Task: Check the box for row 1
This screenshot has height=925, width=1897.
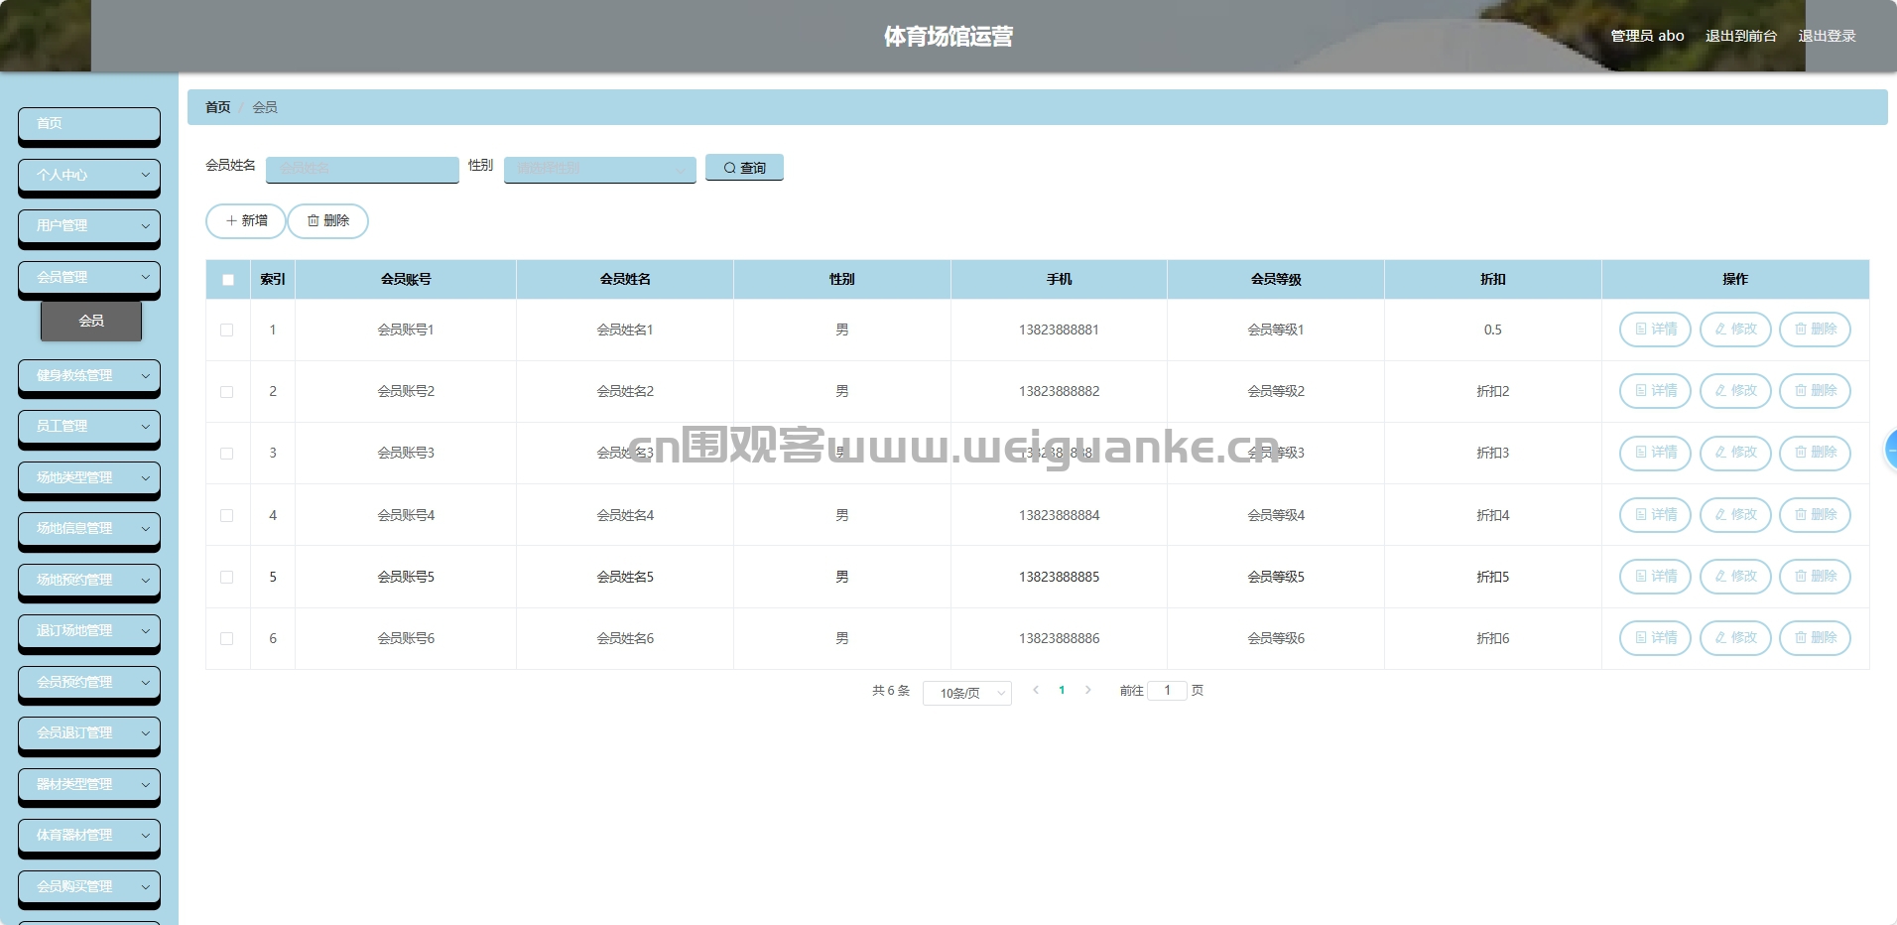Action: click(x=227, y=330)
